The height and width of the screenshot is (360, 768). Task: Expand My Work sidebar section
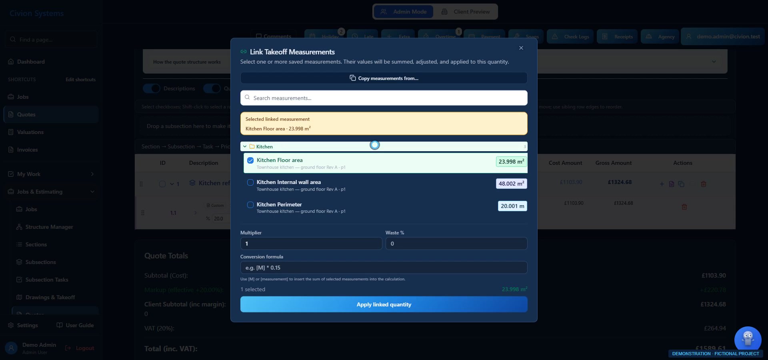[x=51, y=174]
